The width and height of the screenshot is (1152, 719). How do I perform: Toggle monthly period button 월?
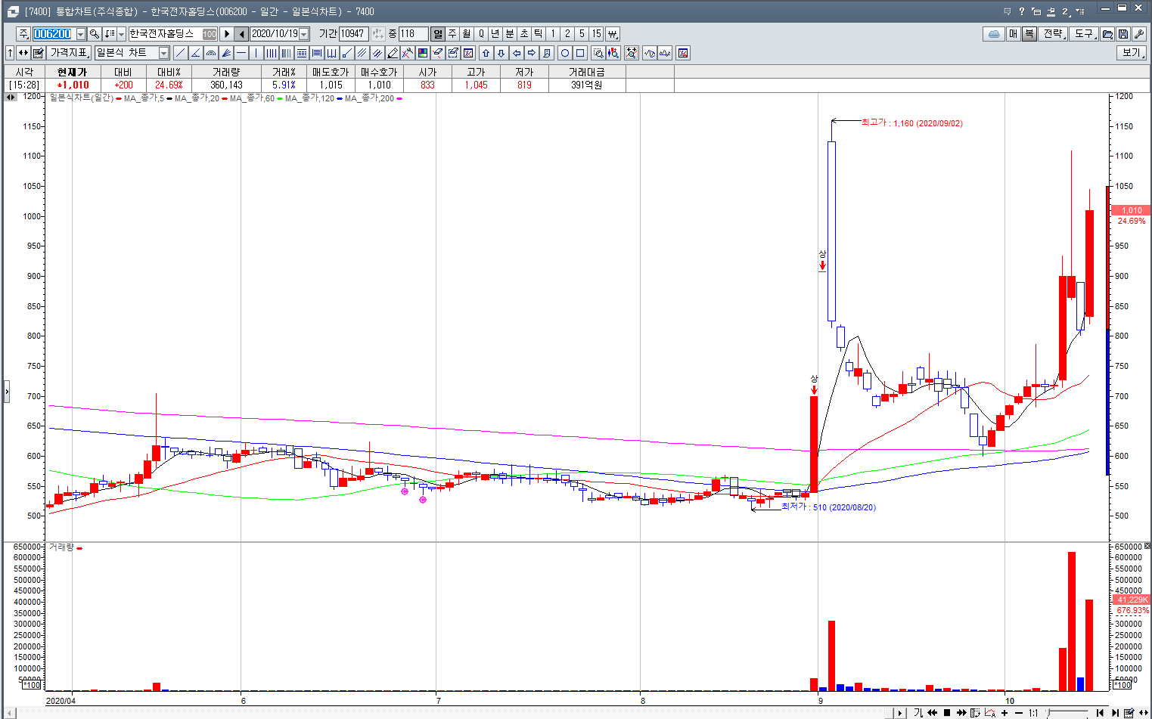467,34
